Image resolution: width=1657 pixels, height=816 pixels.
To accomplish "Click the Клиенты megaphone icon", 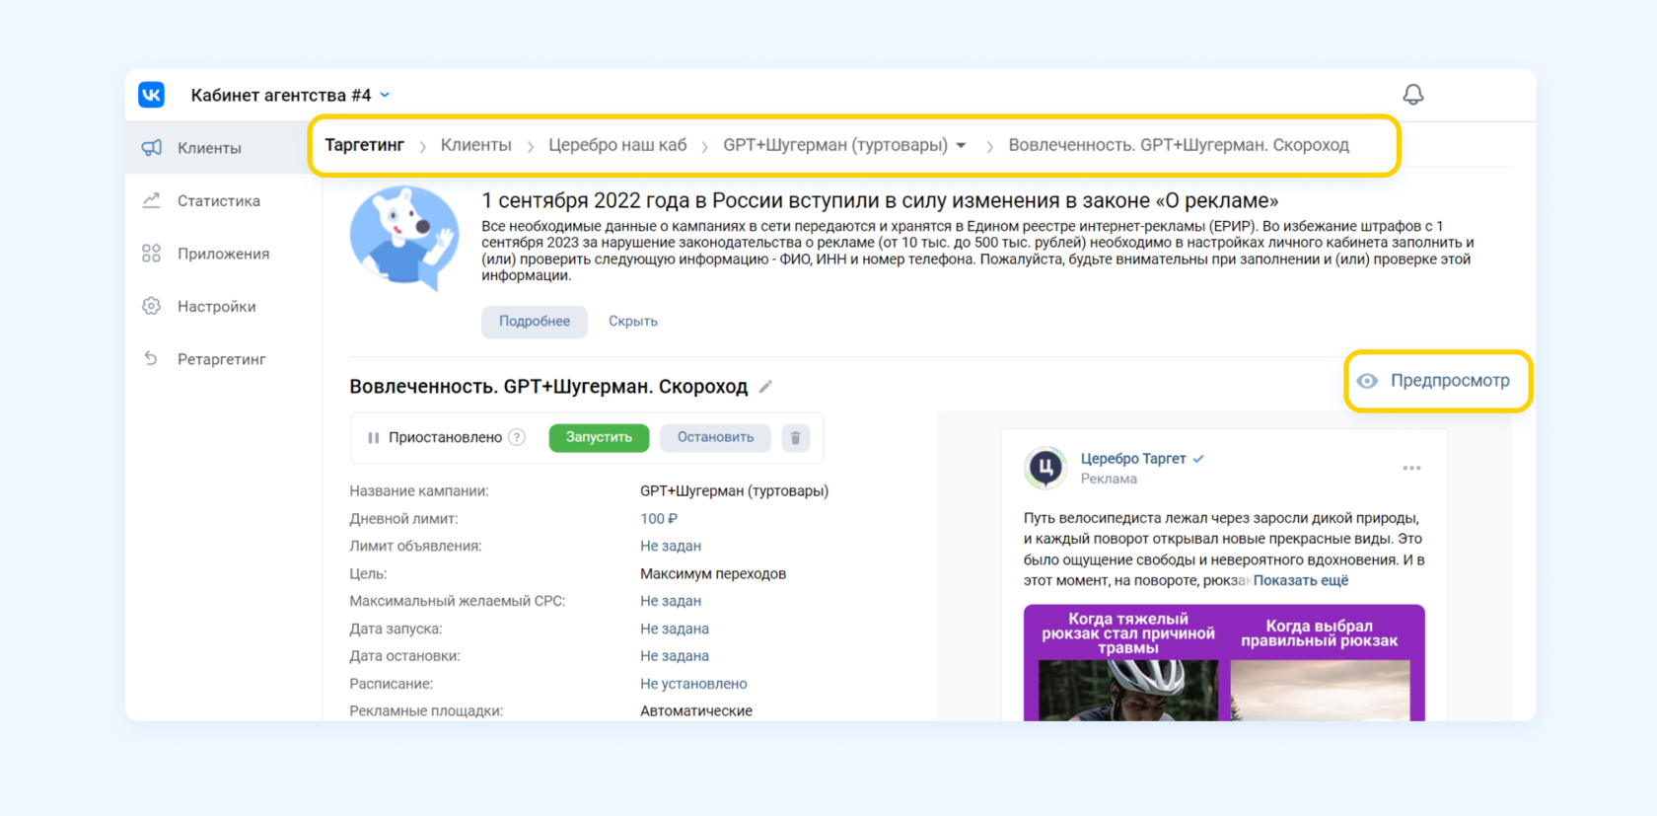I will (x=151, y=148).
